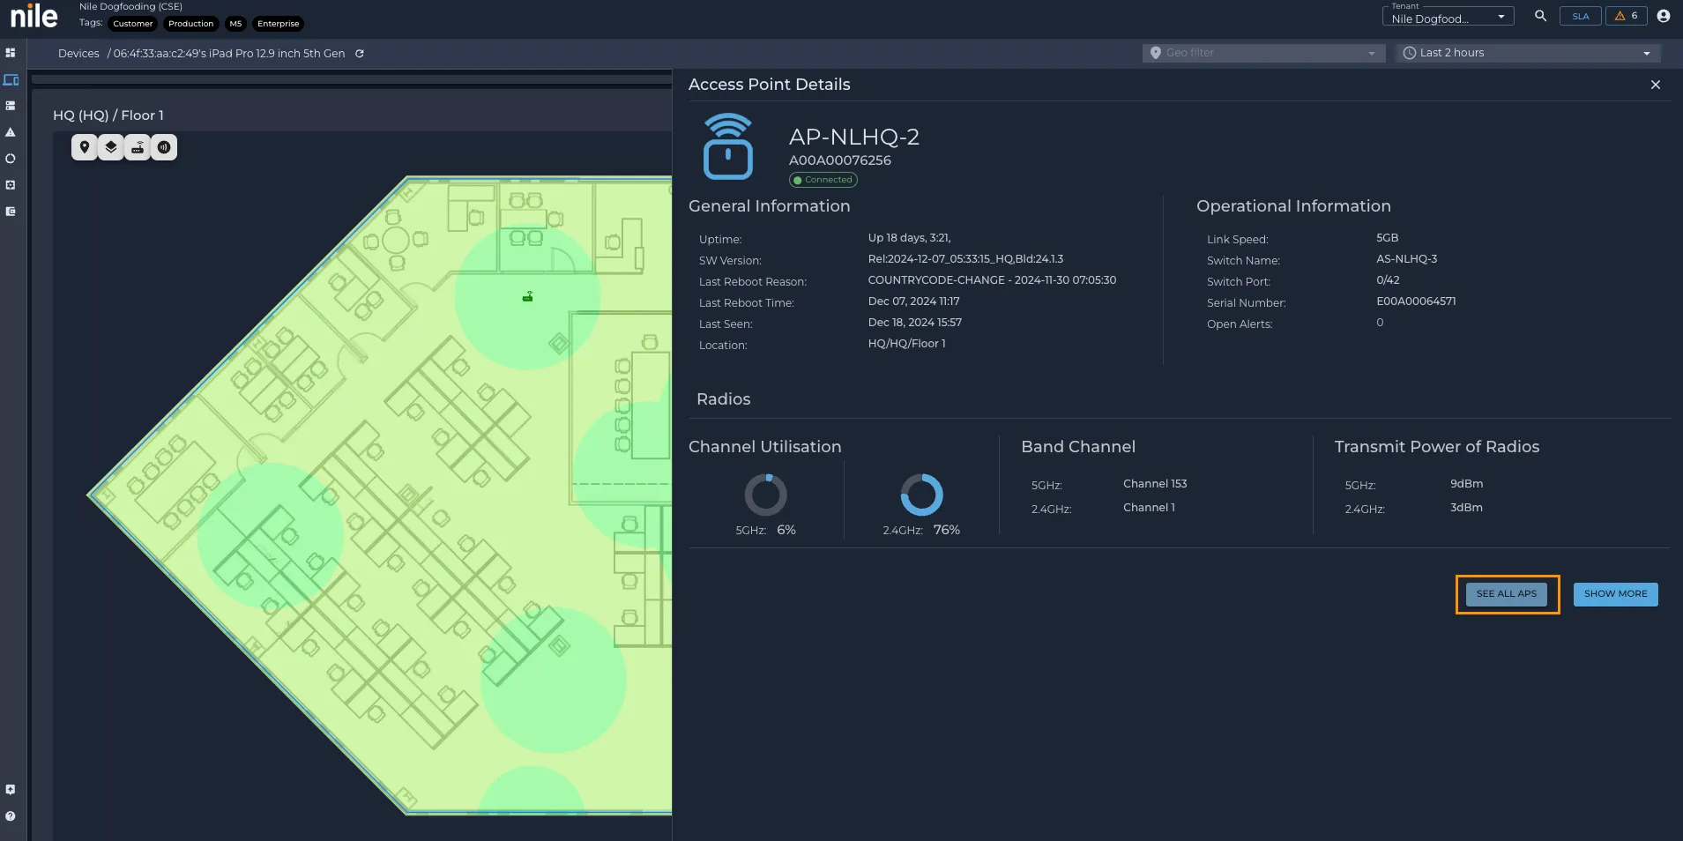Open the user account profile icon
The width and height of the screenshot is (1683, 841).
click(x=1664, y=16)
